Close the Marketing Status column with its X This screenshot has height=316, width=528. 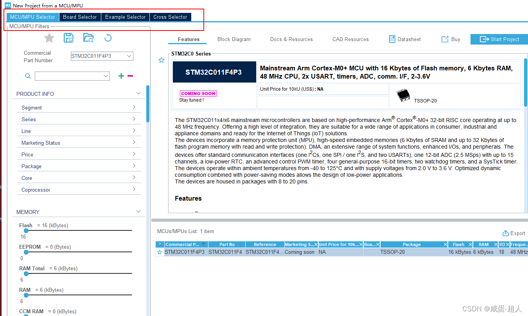pyautogui.click(x=316, y=244)
